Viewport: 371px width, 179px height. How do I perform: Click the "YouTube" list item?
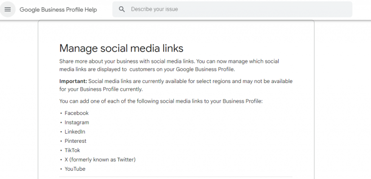point(75,169)
